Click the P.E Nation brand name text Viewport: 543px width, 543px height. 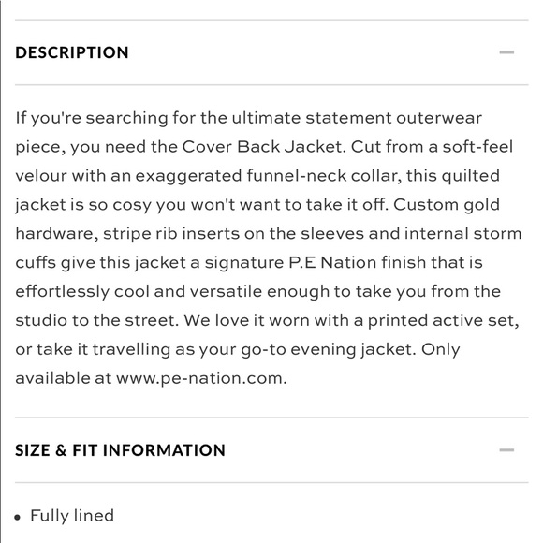point(332,262)
